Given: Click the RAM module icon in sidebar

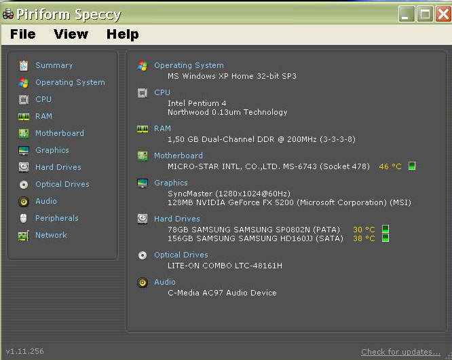Looking at the screenshot, I should [x=24, y=116].
